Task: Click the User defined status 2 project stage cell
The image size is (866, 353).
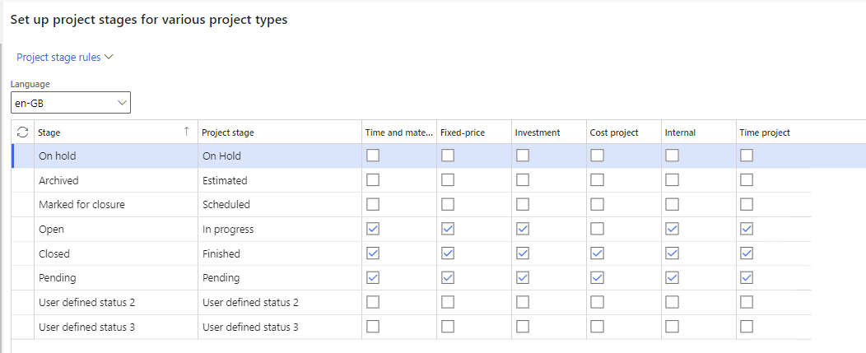Action: click(x=279, y=302)
